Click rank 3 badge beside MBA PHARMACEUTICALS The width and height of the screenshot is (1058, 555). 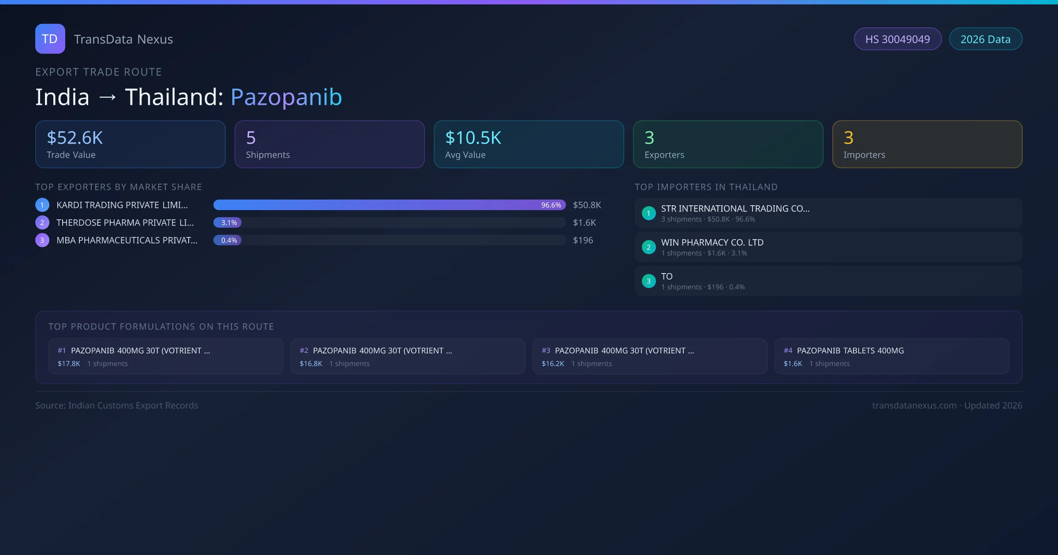pos(42,240)
